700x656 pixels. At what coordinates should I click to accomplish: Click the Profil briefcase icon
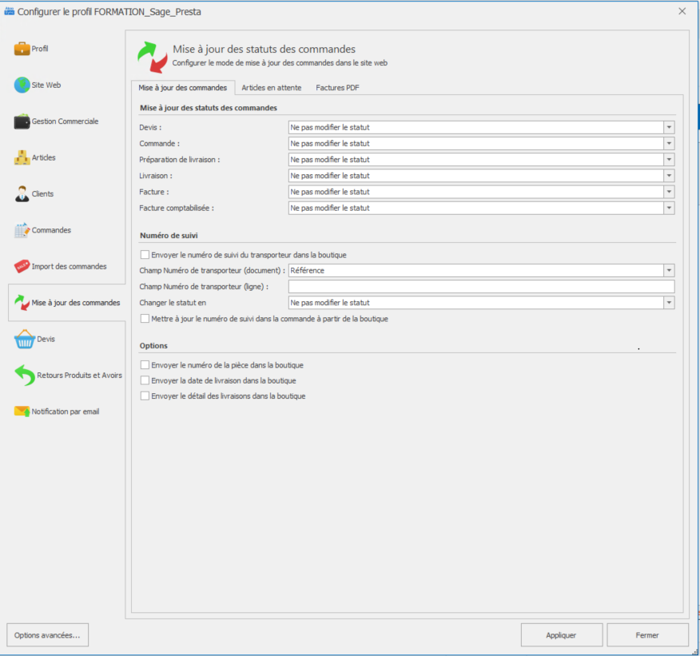pyautogui.click(x=22, y=49)
